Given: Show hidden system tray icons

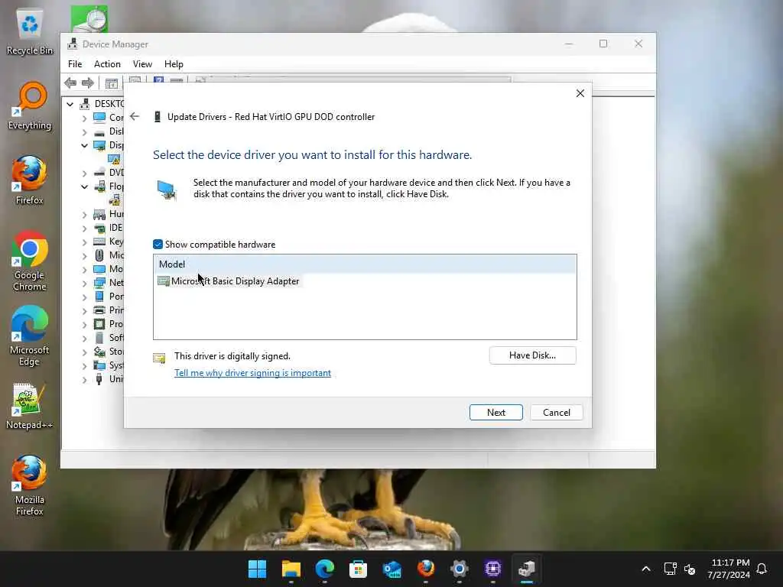Looking at the screenshot, I should click(x=645, y=569).
